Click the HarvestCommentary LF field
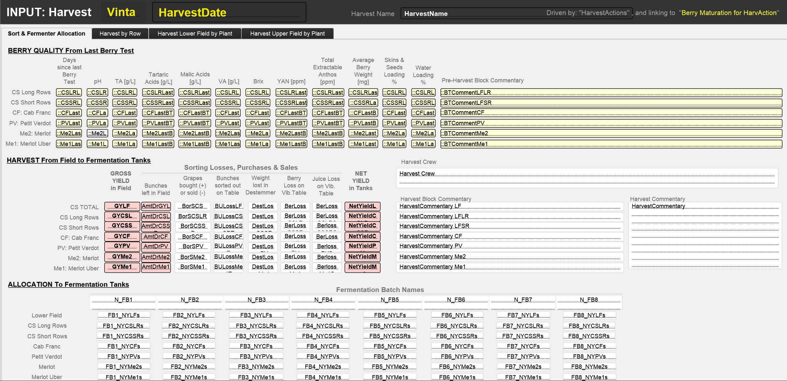787x381 pixels. click(x=510, y=206)
